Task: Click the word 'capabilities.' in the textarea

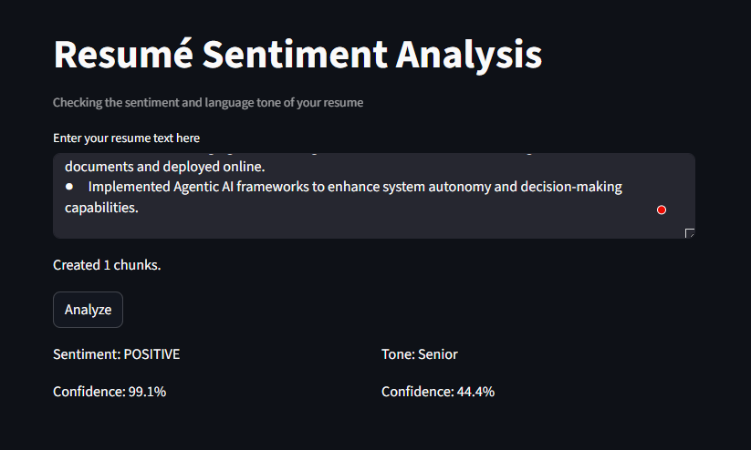Action: [x=100, y=208]
